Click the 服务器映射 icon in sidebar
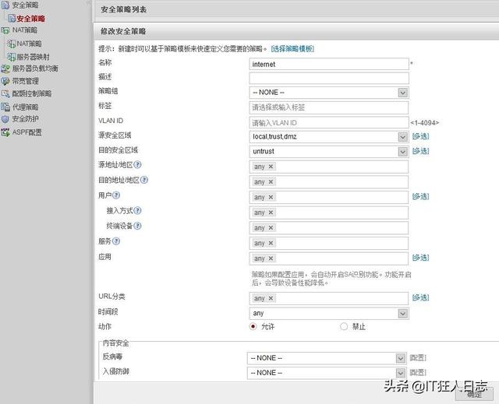The image size is (499, 404). (12, 57)
